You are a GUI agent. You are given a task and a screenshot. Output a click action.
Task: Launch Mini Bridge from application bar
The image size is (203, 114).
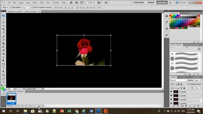click(x=76, y=3)
